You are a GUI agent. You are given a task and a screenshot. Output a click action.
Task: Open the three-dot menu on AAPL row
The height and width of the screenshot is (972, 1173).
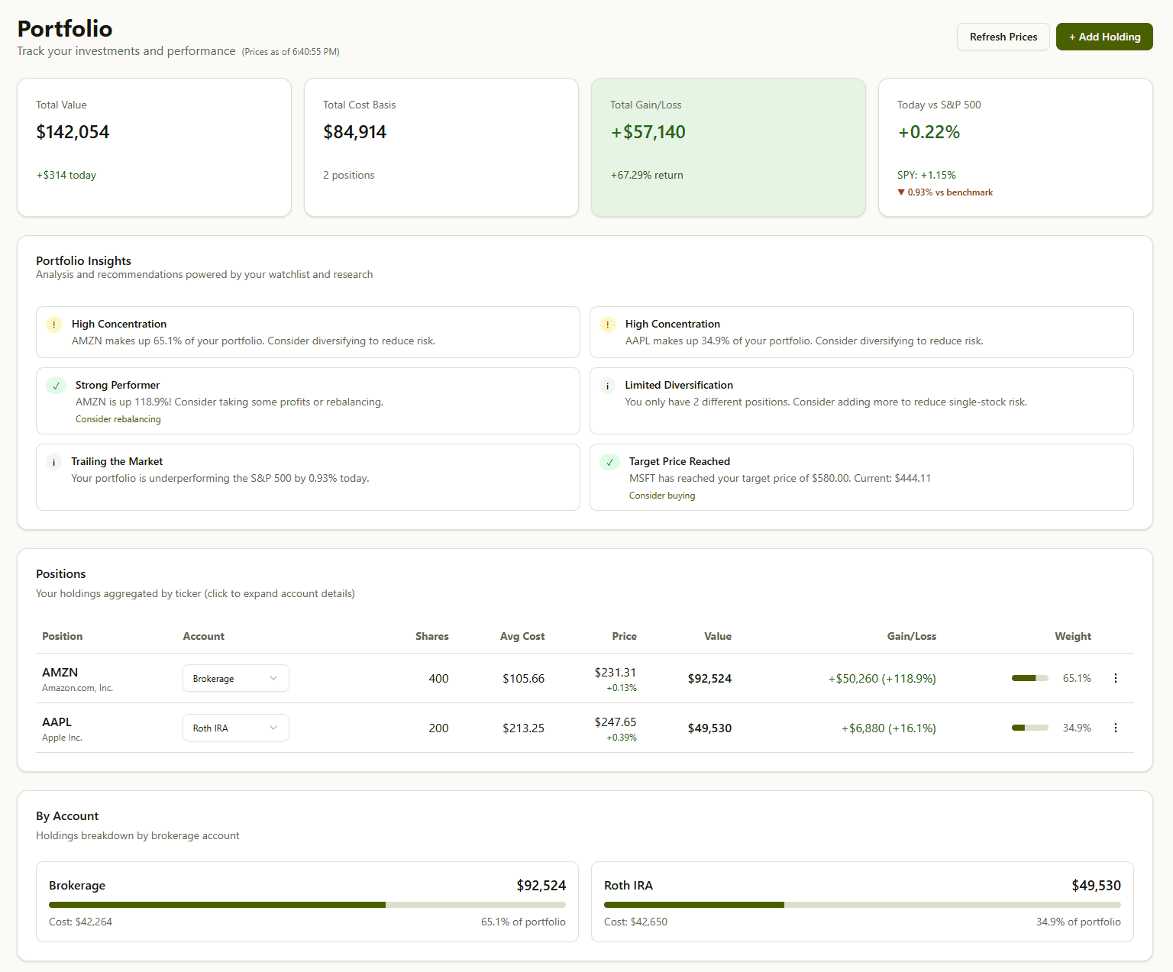[x=1116, y=728]
